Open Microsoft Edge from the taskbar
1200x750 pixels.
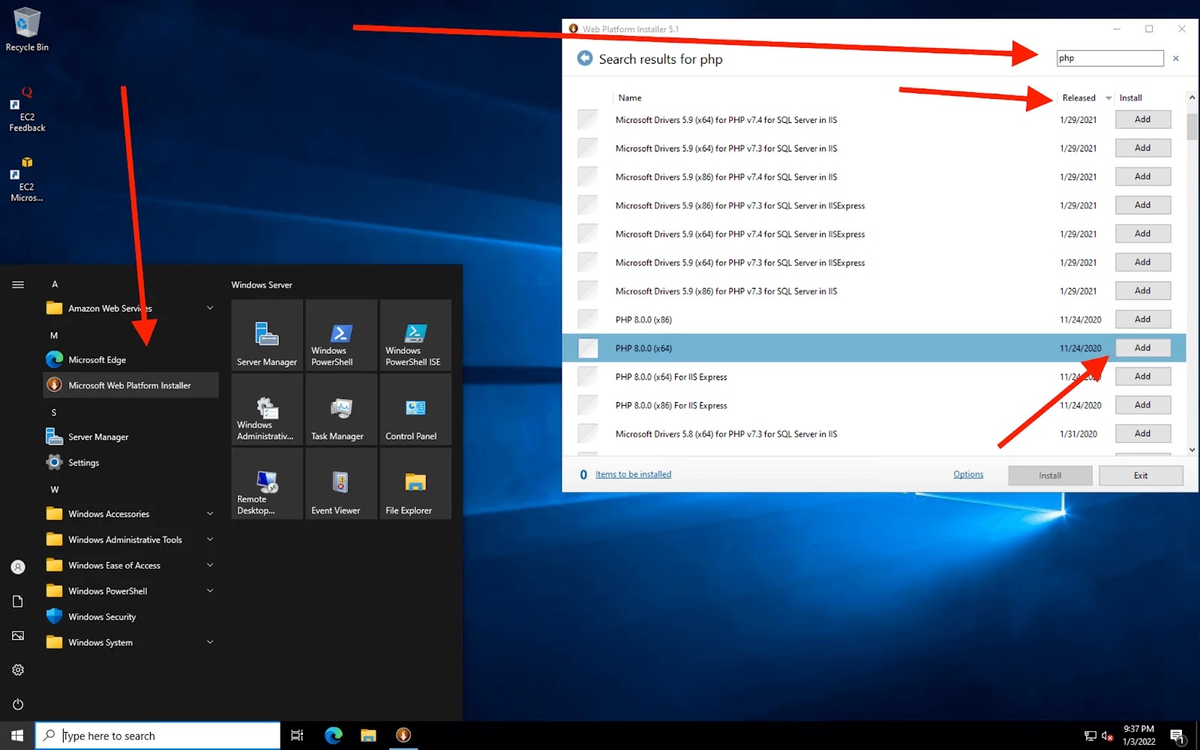(x=333, y=736)
